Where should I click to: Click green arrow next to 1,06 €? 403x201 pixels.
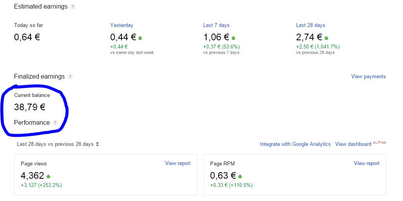[233, 38]
